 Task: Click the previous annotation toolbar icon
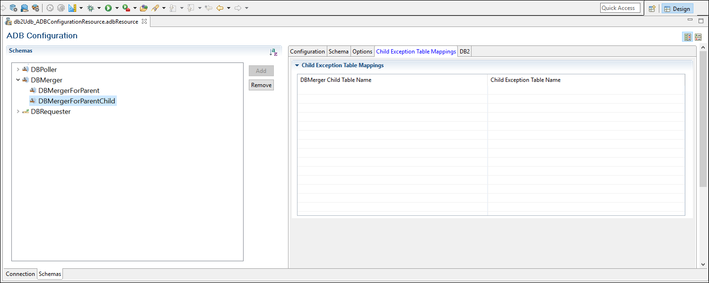[x=191, y=8]
